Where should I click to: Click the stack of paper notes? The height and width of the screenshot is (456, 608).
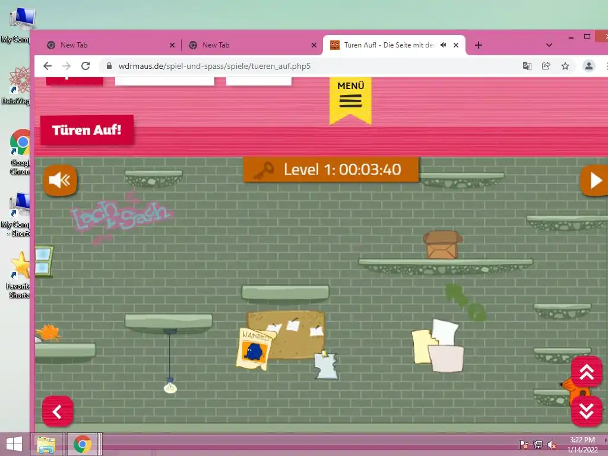click(x=438, y=346)
